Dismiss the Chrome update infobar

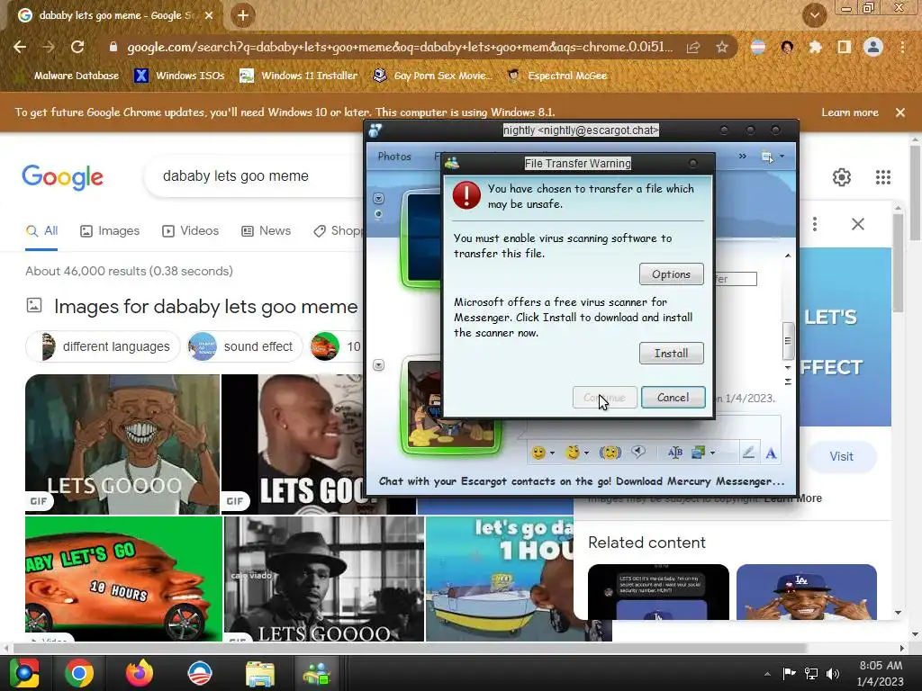click(900, 112)
